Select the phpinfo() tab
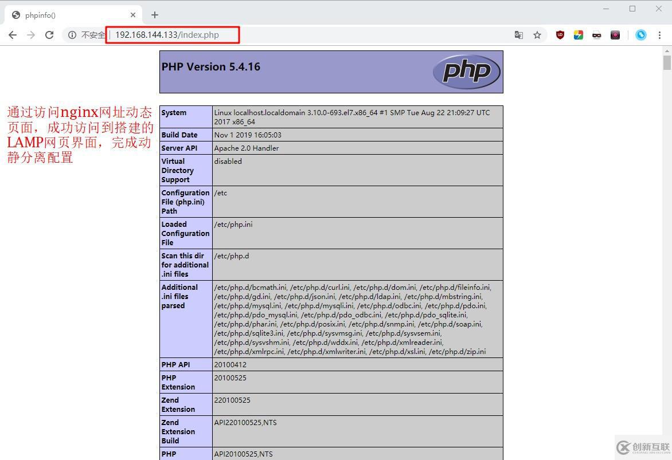 coord(69,15)
